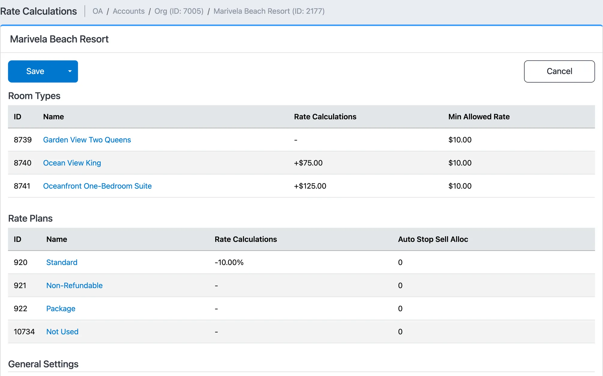
Task: Click Auto Stop Sell Alloc value for Standard
Action: click(400, 263)
